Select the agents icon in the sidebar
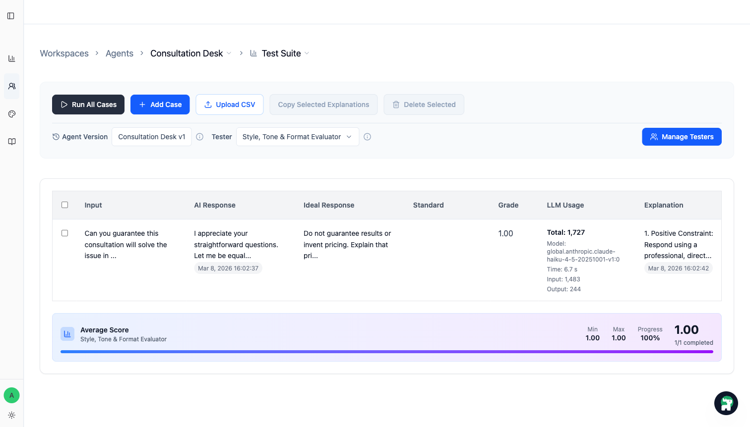 coord(11,86)
